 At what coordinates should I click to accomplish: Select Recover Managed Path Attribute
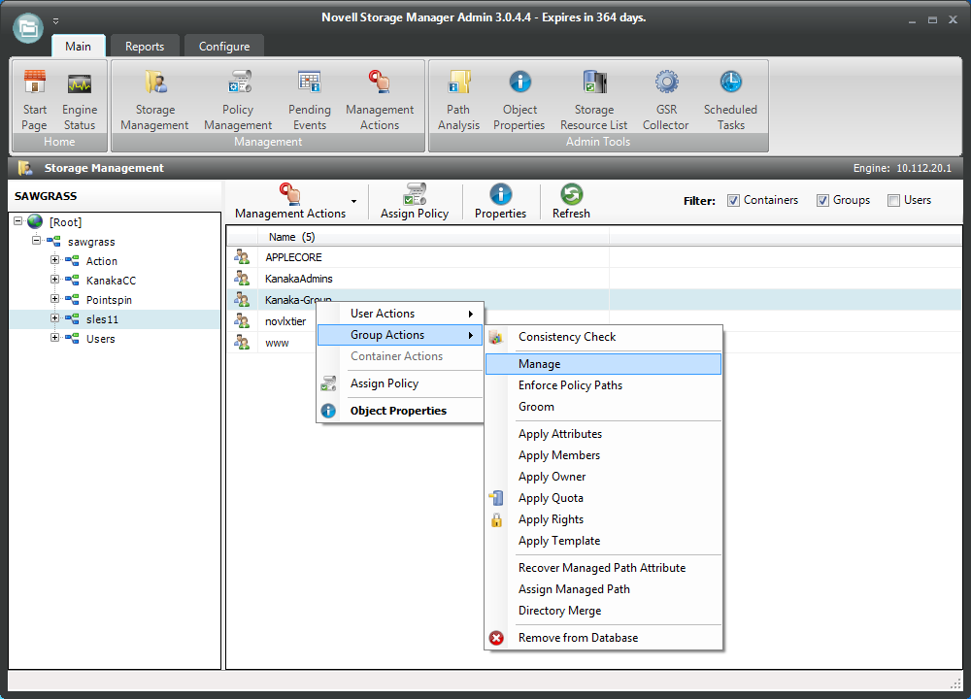(x=604, y=568)
